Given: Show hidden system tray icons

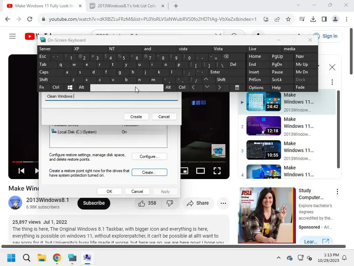Looking at the screenshot, I should click(279, 258).
